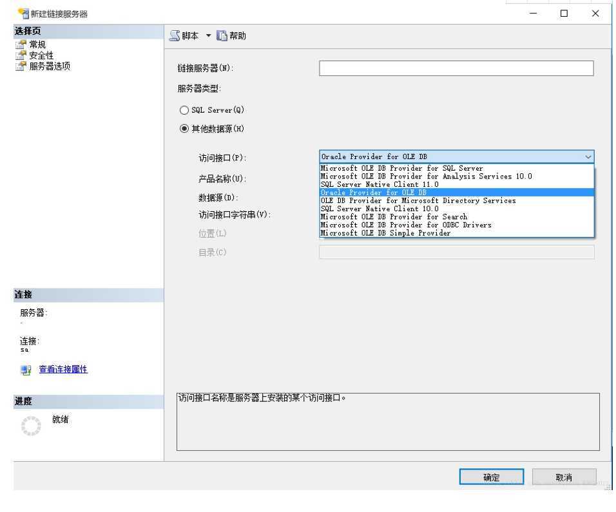Choose Microsoft OLE DB Simple Provider
This screenshot has height=512, width=616.
(x=456, y=233)
